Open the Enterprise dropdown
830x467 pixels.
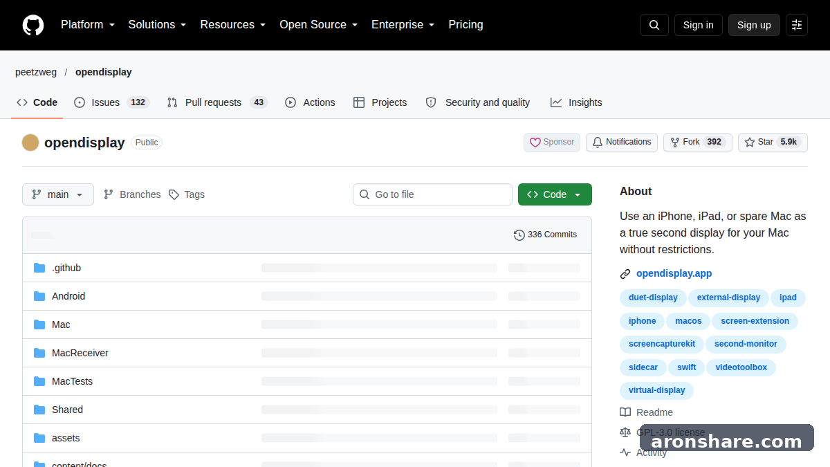[403, 25]
